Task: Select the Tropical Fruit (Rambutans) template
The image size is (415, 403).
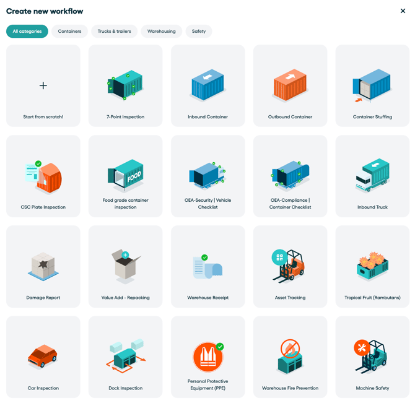Action: tap(372, 267)
